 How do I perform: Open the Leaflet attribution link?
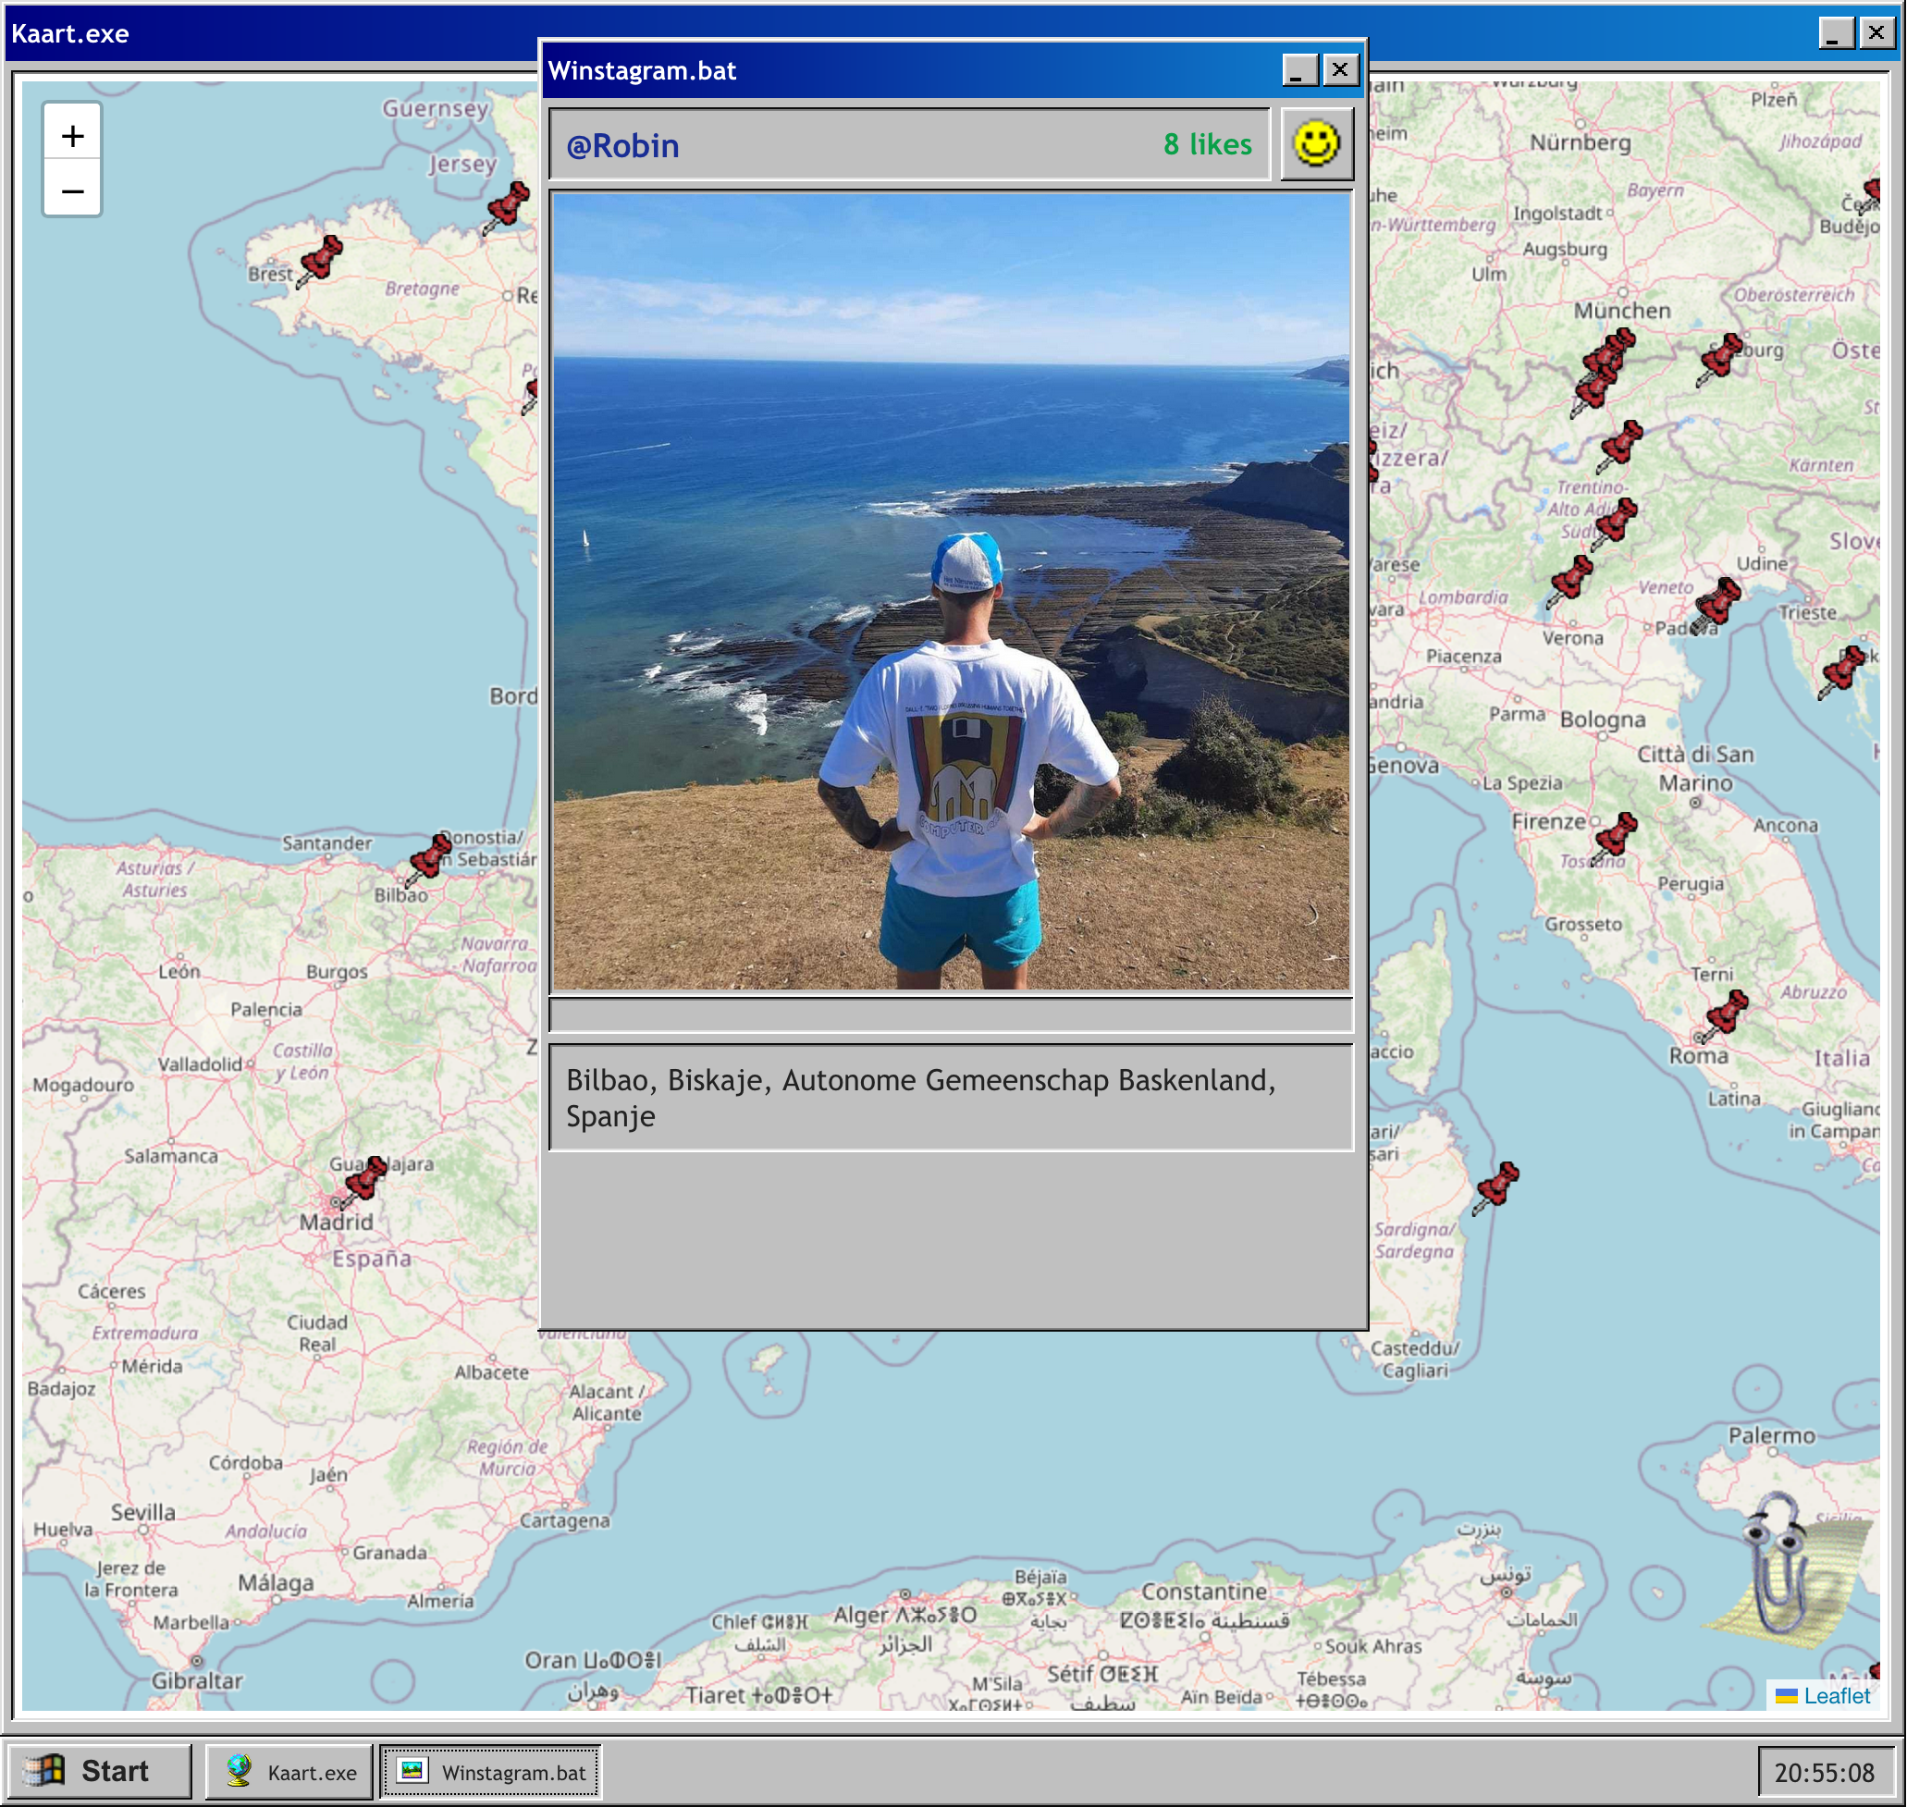coord(1836,1695)
